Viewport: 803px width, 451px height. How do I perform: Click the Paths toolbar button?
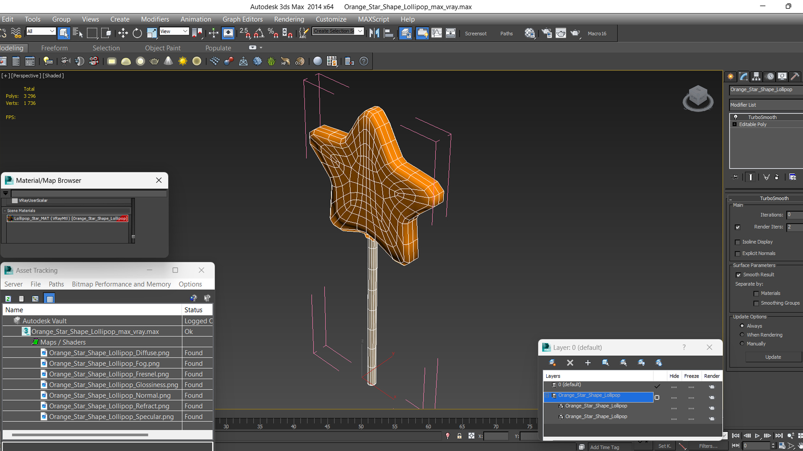[x=506, y=33]
